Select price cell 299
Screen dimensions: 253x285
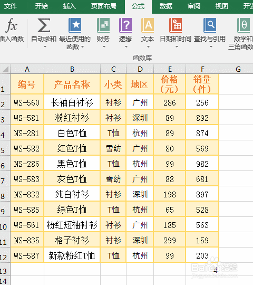pyautogui.click(x=170, y=240)
